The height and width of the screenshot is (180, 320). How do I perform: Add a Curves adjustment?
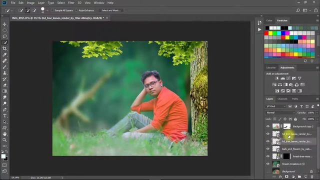pyautogui.click(x=288, y=78)
